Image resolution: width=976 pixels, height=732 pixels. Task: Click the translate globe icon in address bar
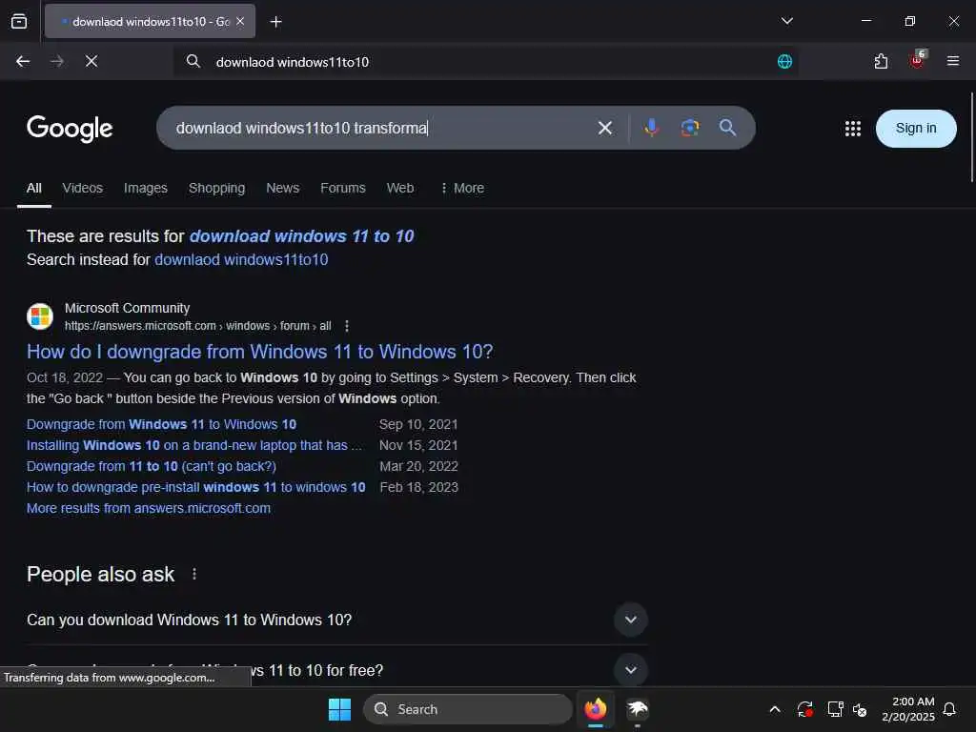click(784, 61)
